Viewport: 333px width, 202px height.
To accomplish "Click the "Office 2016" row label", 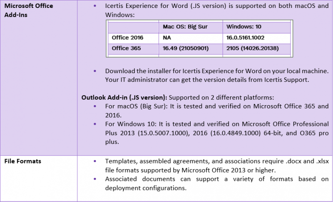I will pos(127,38).
